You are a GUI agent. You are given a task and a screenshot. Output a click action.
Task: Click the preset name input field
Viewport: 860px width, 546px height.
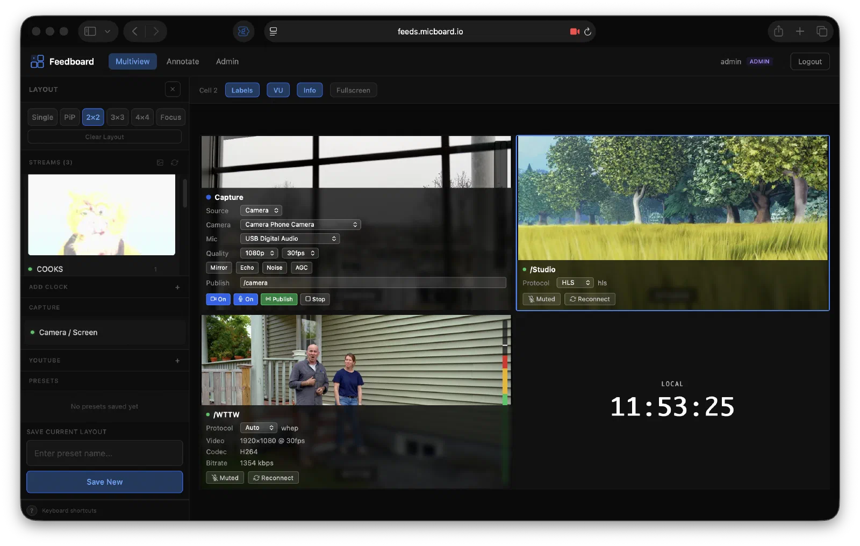pyautogui.click(x=105, y=454)
